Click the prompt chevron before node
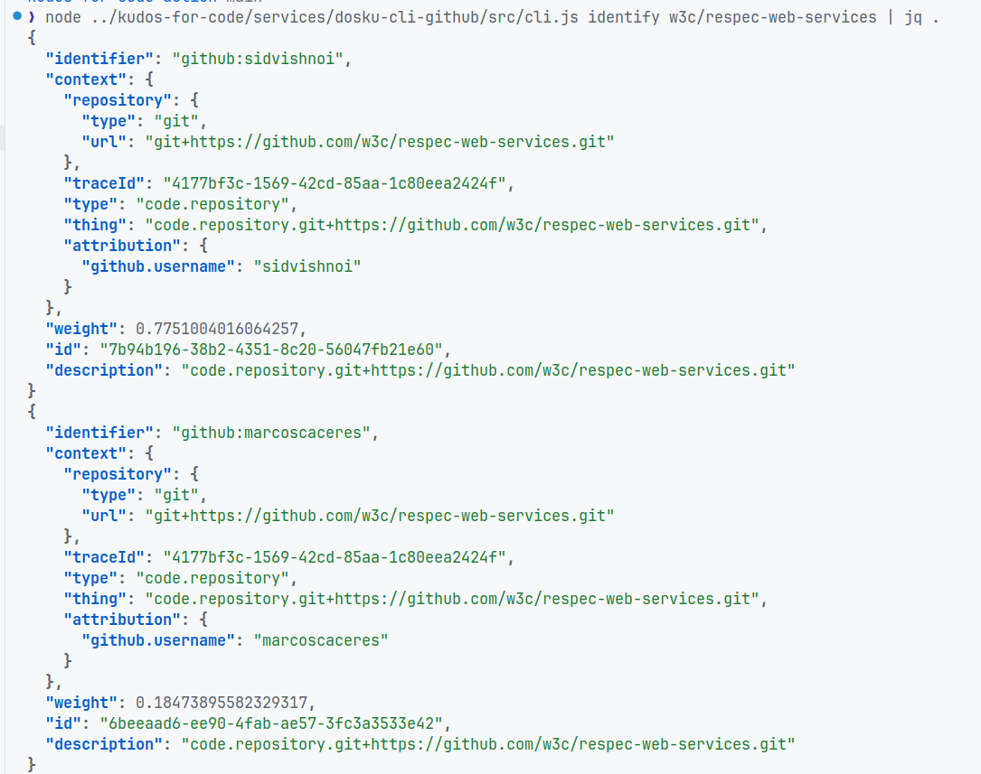 [32, 17]
